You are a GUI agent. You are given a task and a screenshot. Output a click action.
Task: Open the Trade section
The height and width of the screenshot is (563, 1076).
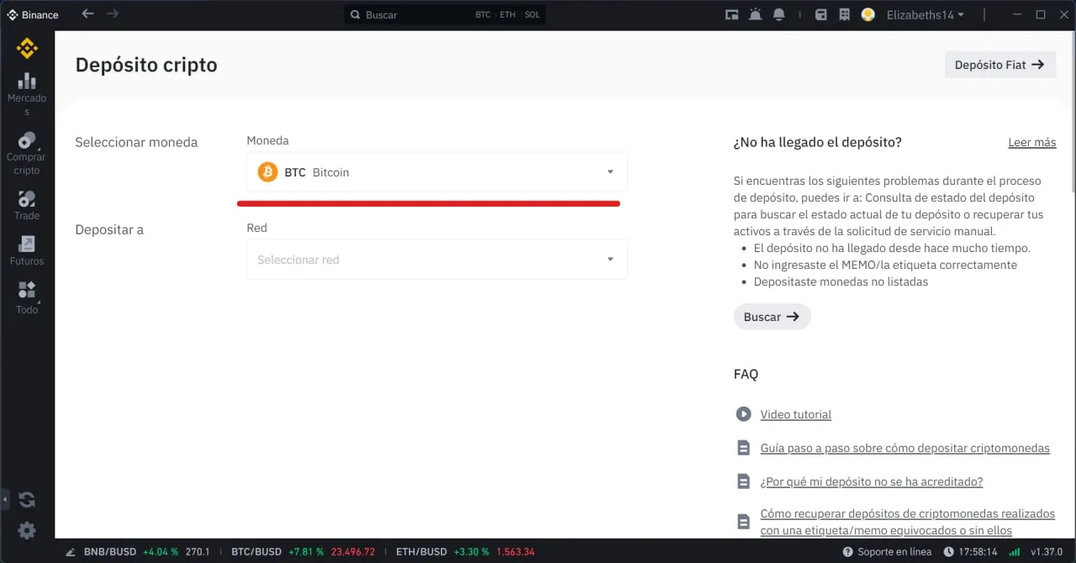coord(27,206)
